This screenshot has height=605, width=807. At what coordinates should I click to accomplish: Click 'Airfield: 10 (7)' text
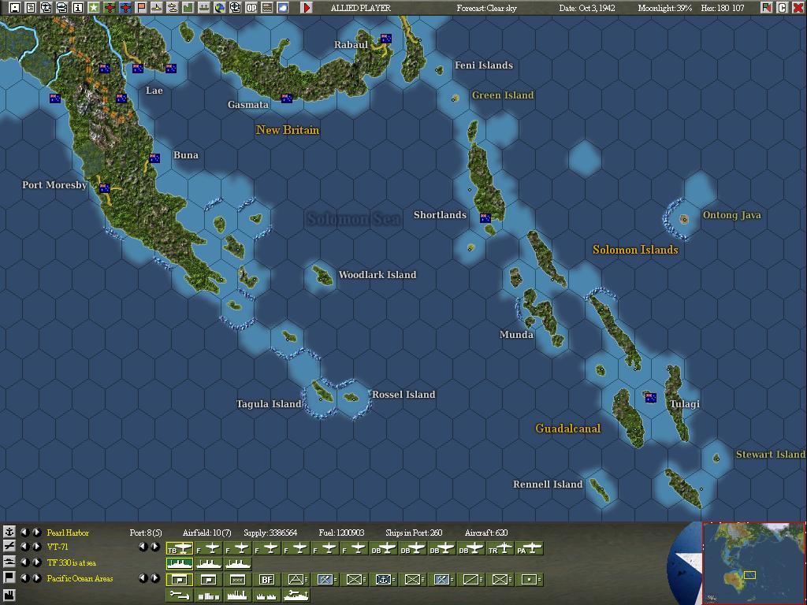coord(207,533)
